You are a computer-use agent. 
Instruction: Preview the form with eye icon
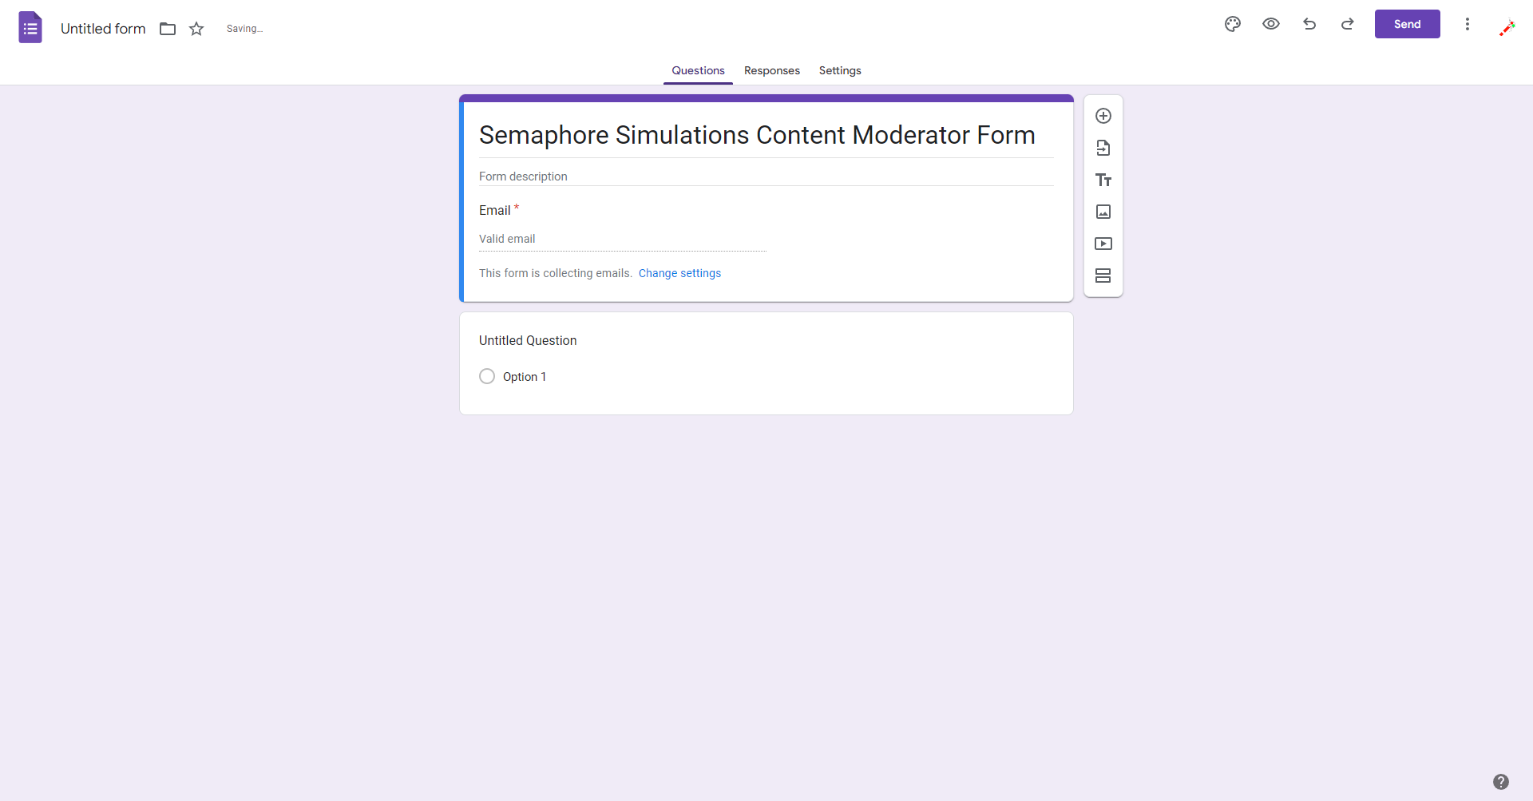coord(1271,24)
